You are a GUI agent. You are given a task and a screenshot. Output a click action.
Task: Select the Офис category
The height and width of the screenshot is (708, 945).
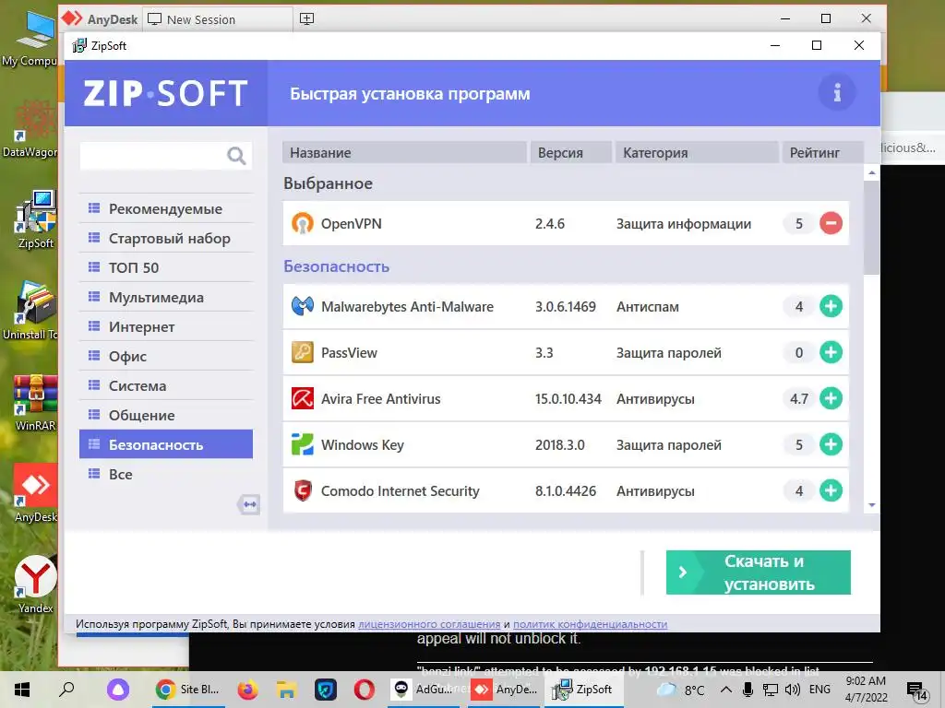click(166, 357)
